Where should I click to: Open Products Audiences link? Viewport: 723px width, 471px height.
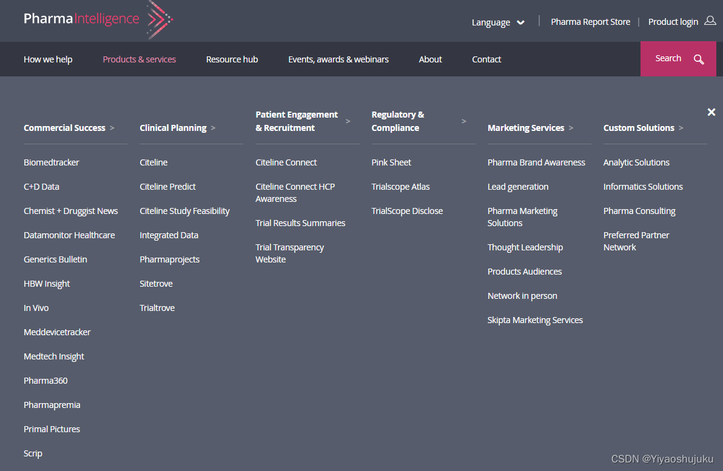[525, 272]
